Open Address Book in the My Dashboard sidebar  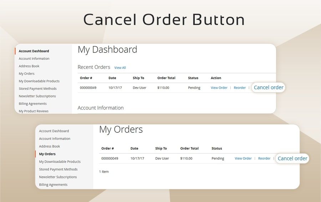tap(29, 66)
